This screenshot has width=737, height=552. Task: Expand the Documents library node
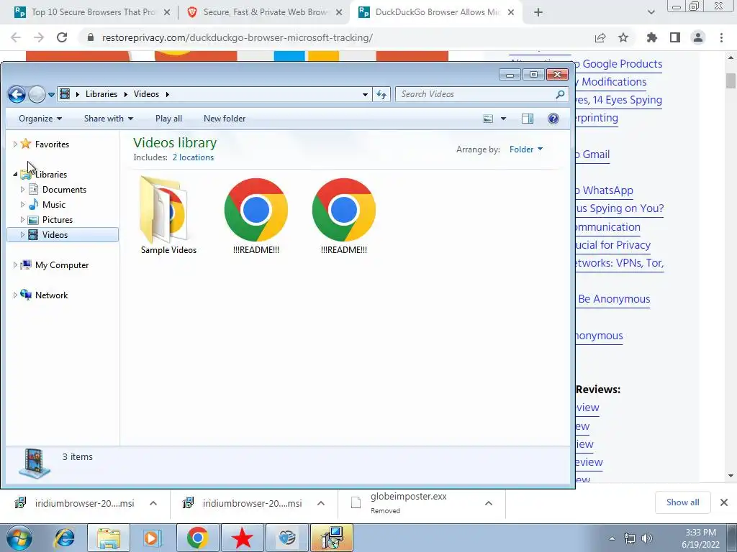tap(22, 190)
